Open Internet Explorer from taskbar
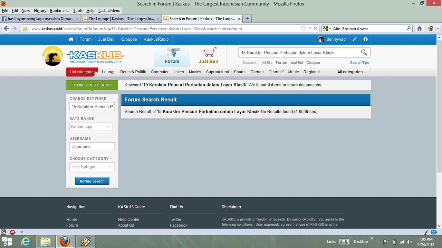 click(x=26, y=241)
